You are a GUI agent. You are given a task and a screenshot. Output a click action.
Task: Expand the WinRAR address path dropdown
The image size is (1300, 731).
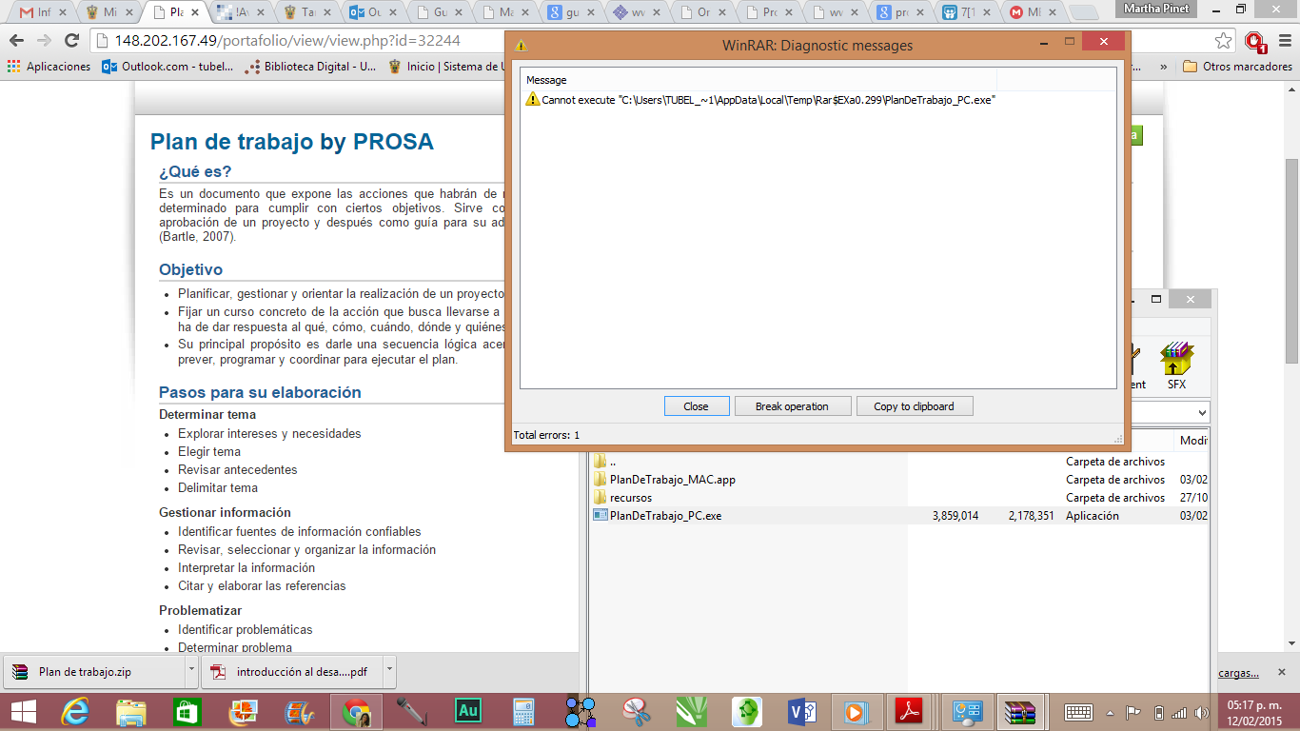coord(1201,413)
